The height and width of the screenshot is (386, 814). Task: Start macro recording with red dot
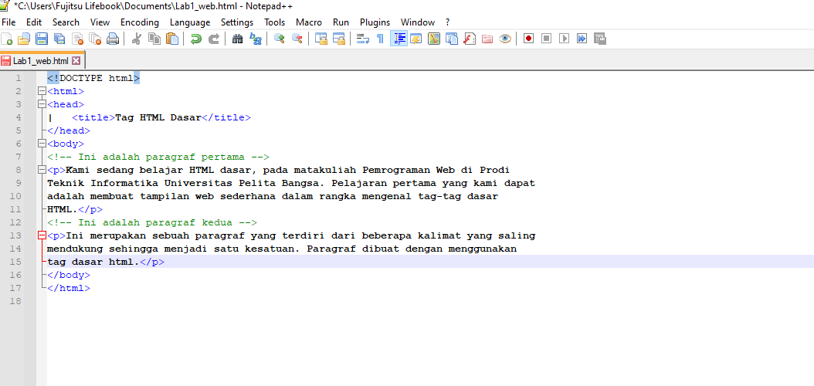[x=528, y=39]
